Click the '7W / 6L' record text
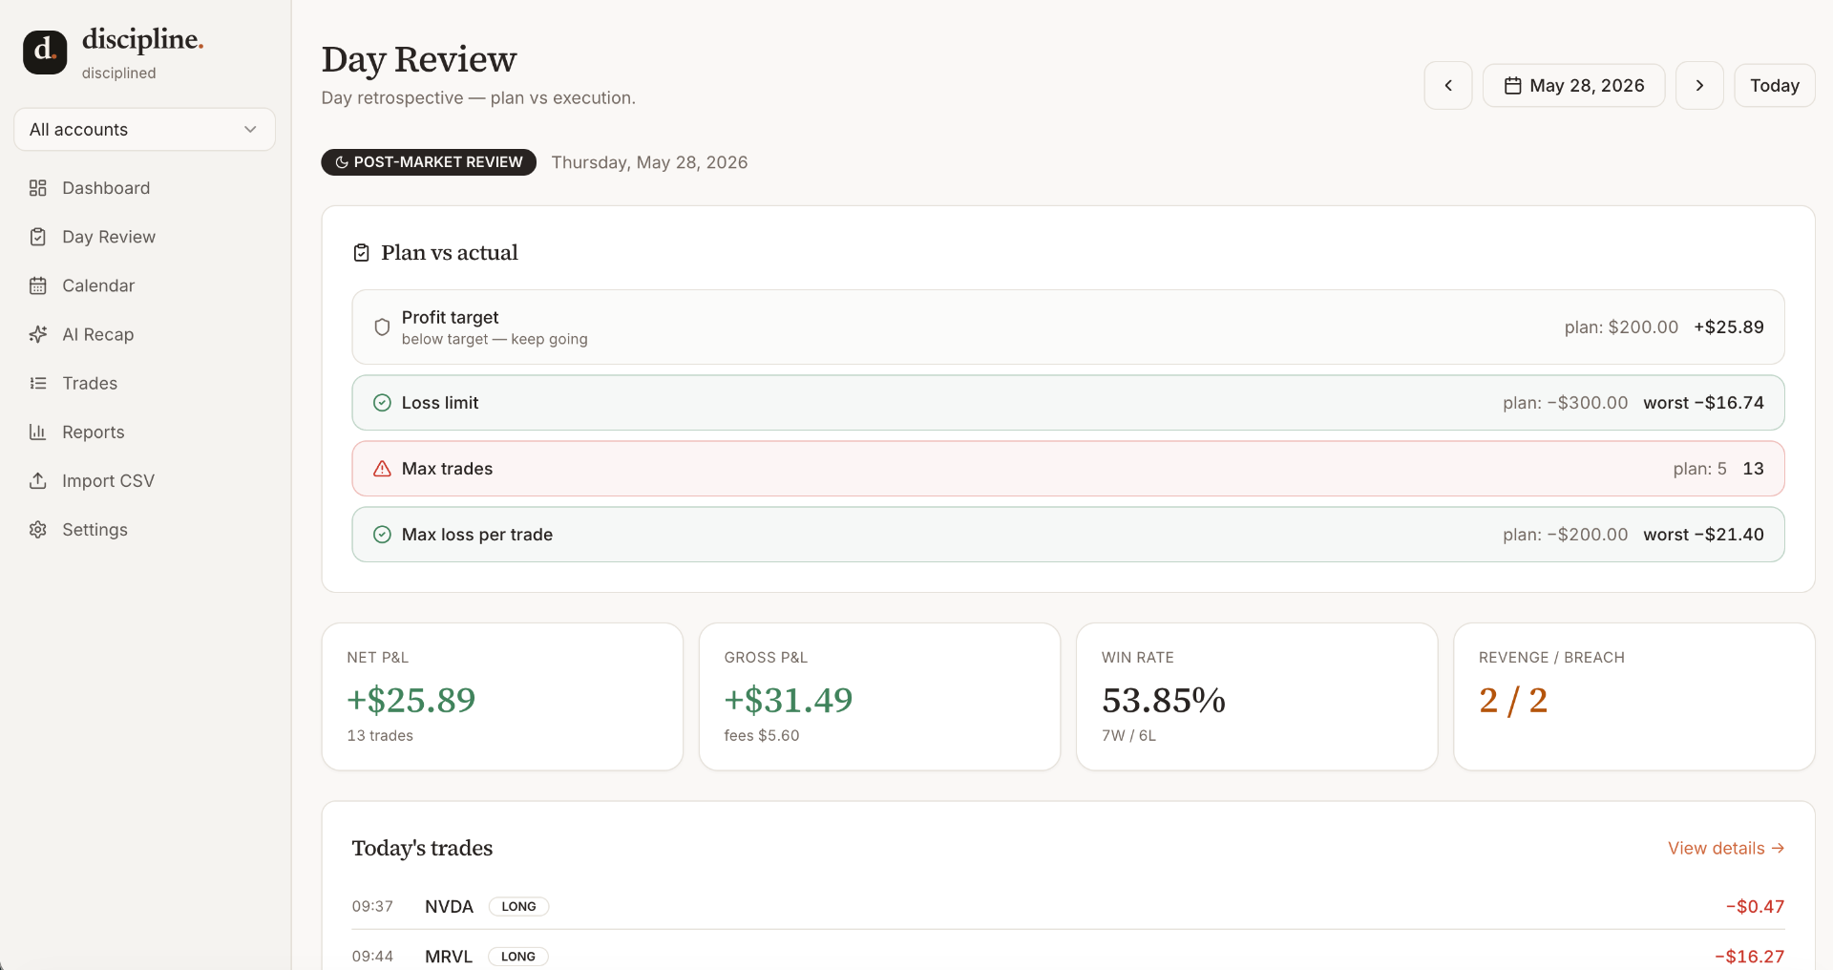 1128,735
